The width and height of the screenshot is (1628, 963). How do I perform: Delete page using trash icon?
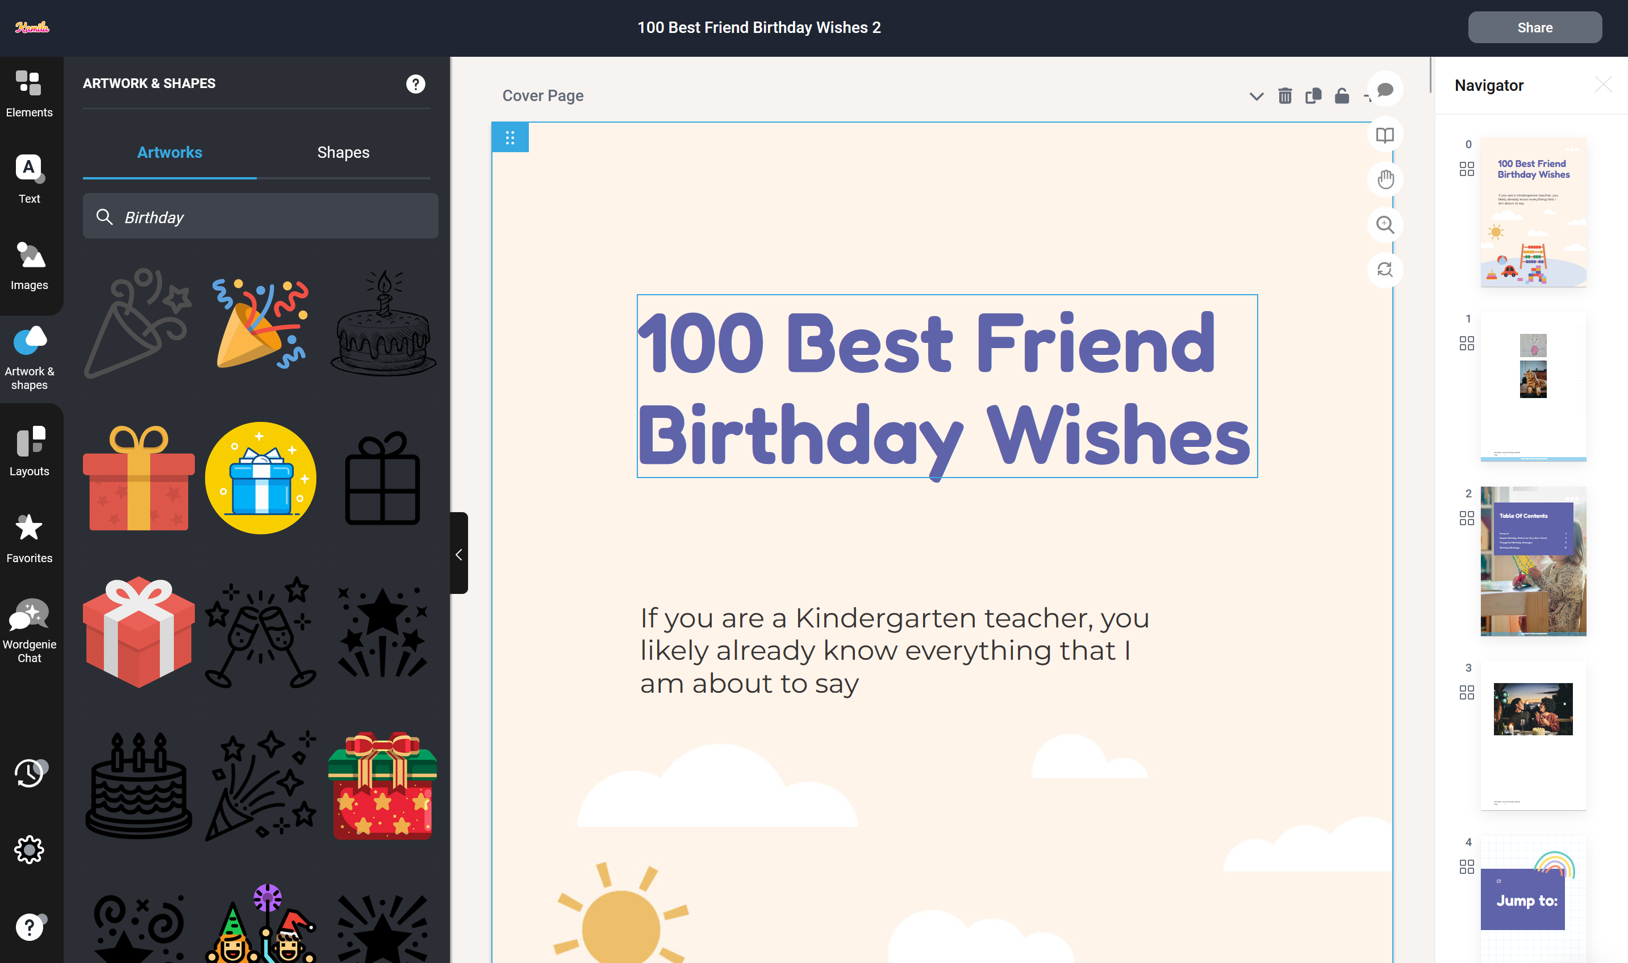(x=1284, y=96)
